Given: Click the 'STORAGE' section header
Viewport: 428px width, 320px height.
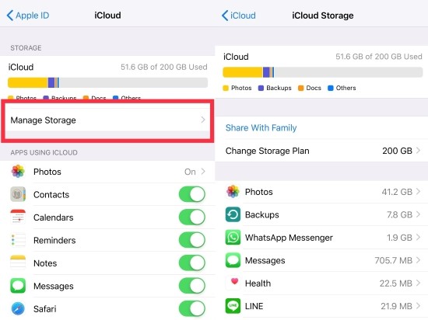Looking at the screenshot, I should 26,48.
